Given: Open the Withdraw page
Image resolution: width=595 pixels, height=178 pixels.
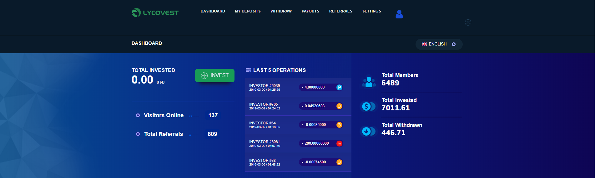Looking at the screenshot, I should click(x=281, y=11).
